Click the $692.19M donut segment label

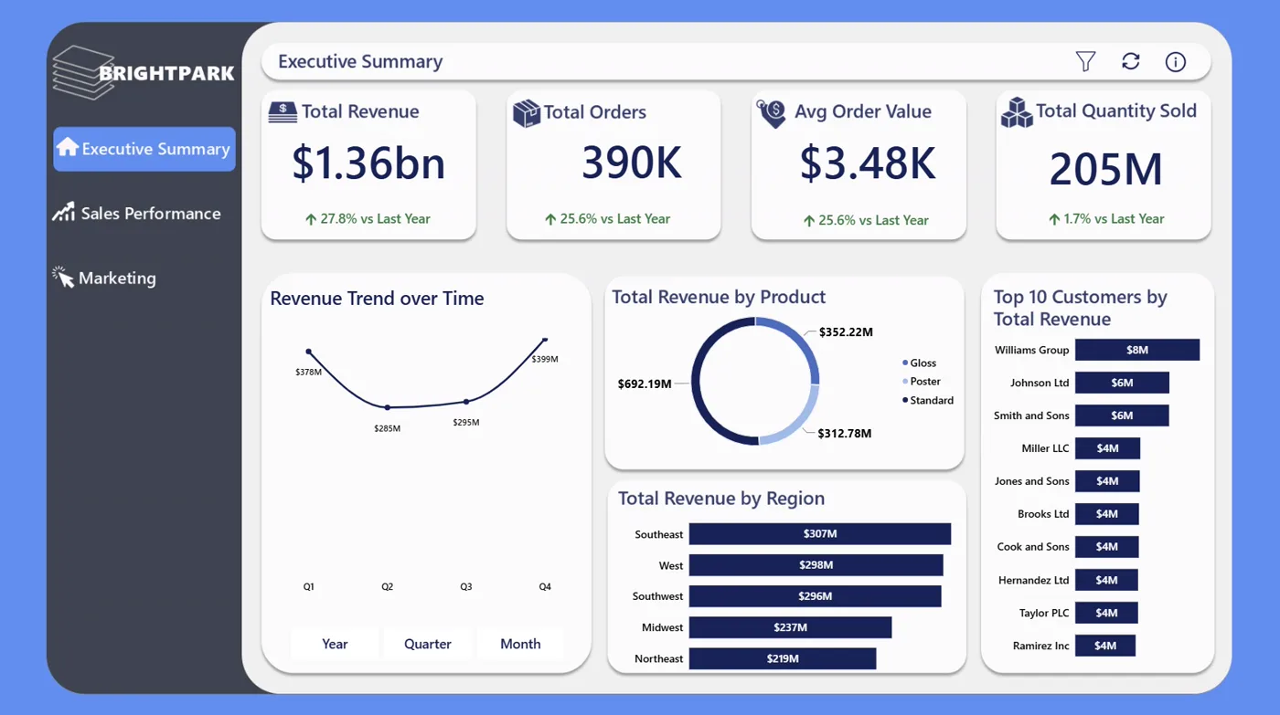(x=645, y=384)
